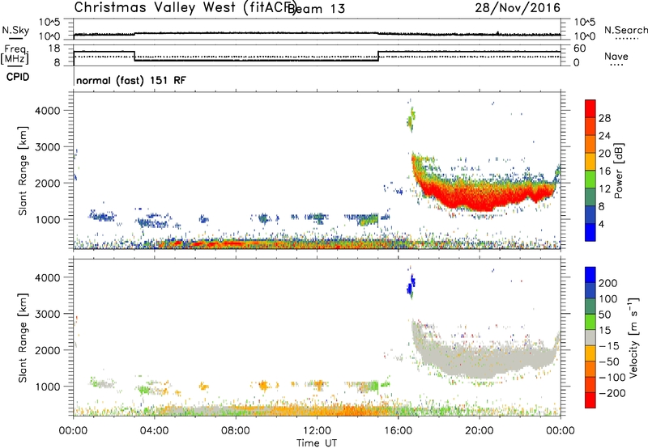Click the '24' label on Power colorbar
Viewport: 648px width, 448px height.
[604, 136]
